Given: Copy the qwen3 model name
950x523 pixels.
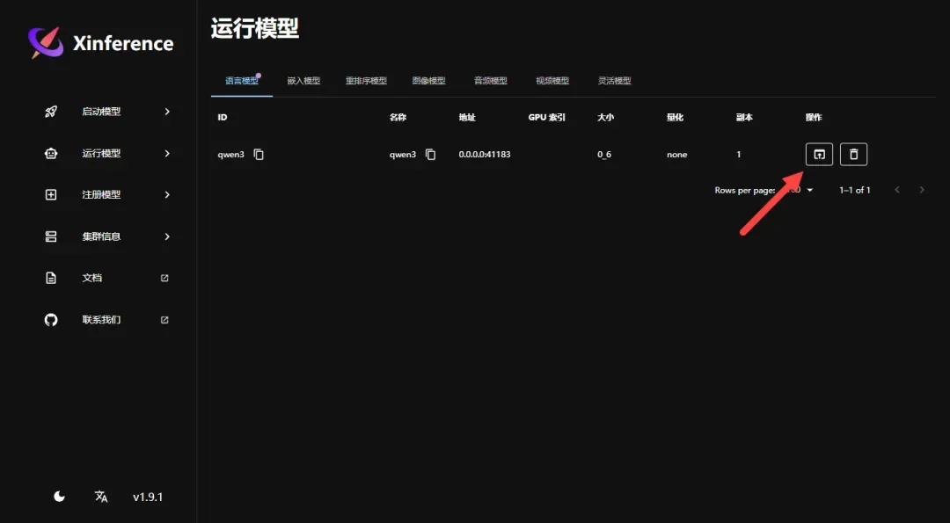Looking at the screenshot, I should tap(431, 155).
